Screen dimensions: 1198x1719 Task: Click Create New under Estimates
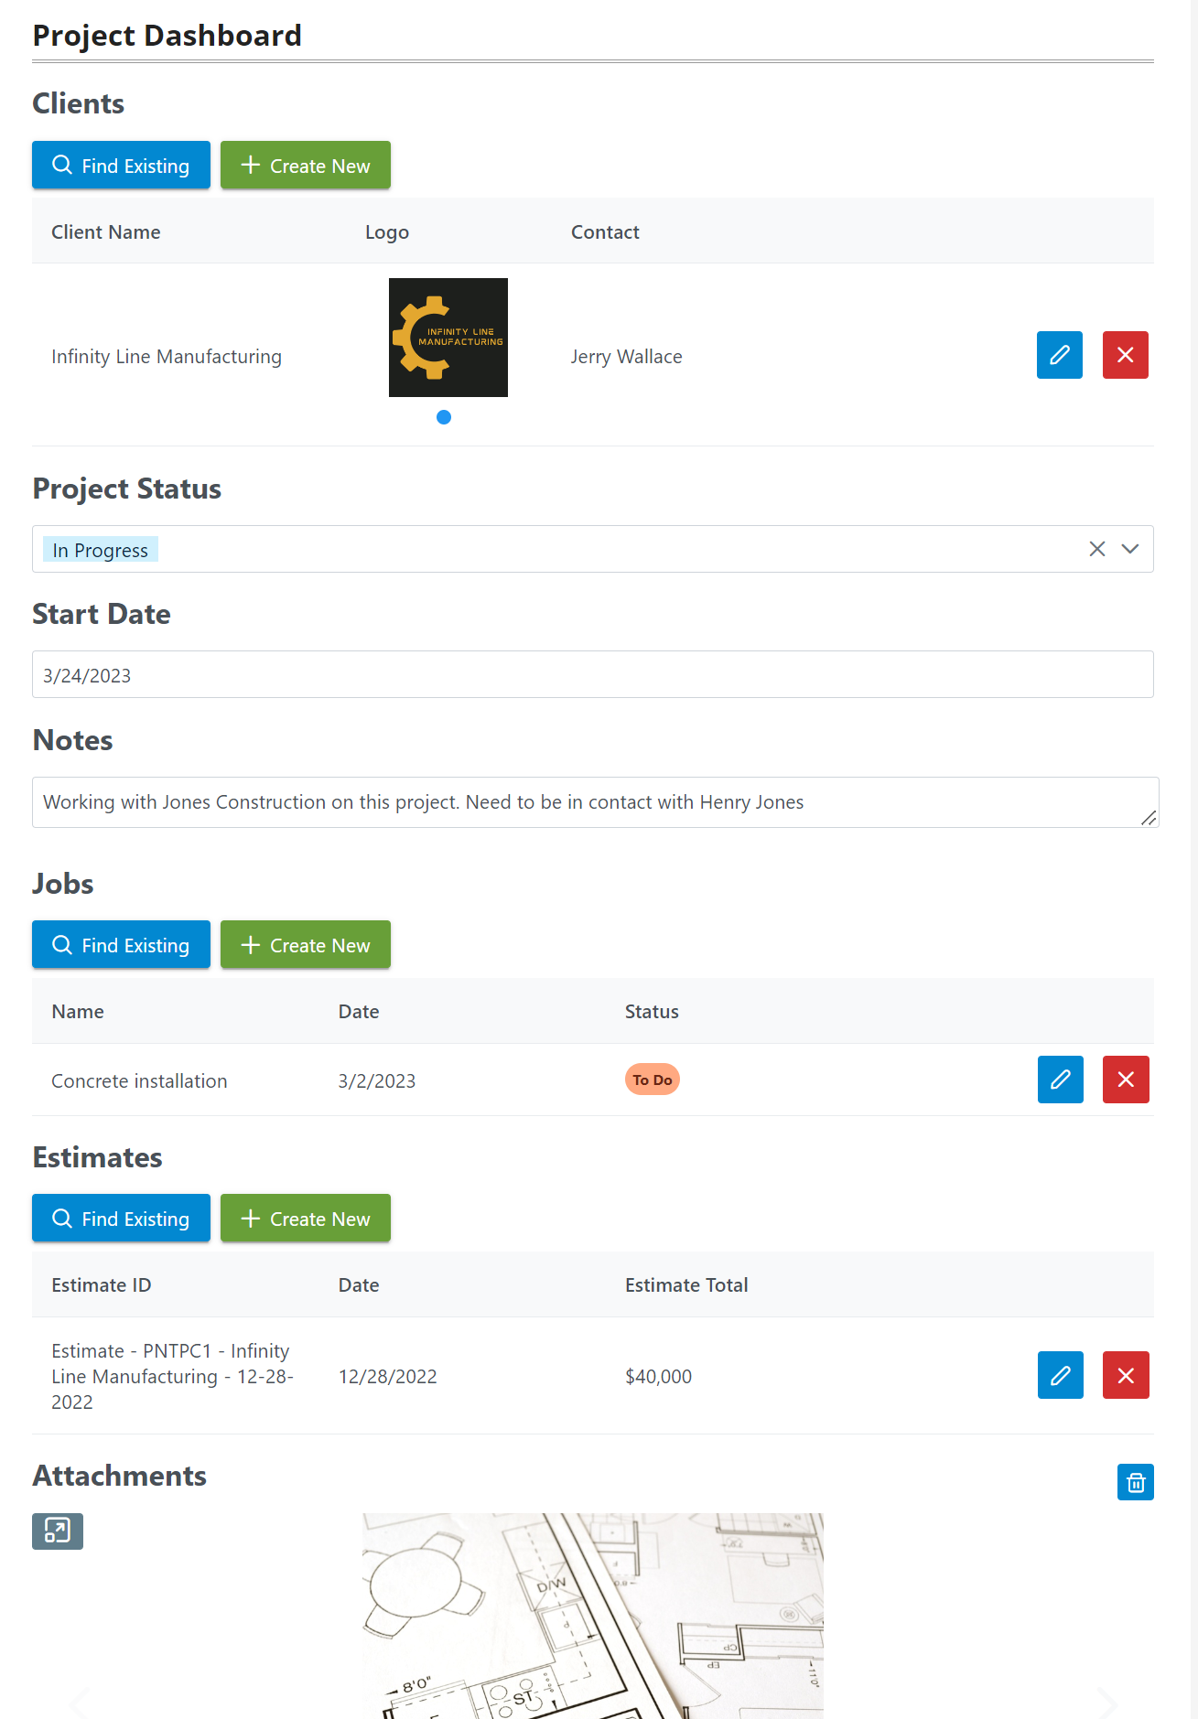pos(306,1219)
